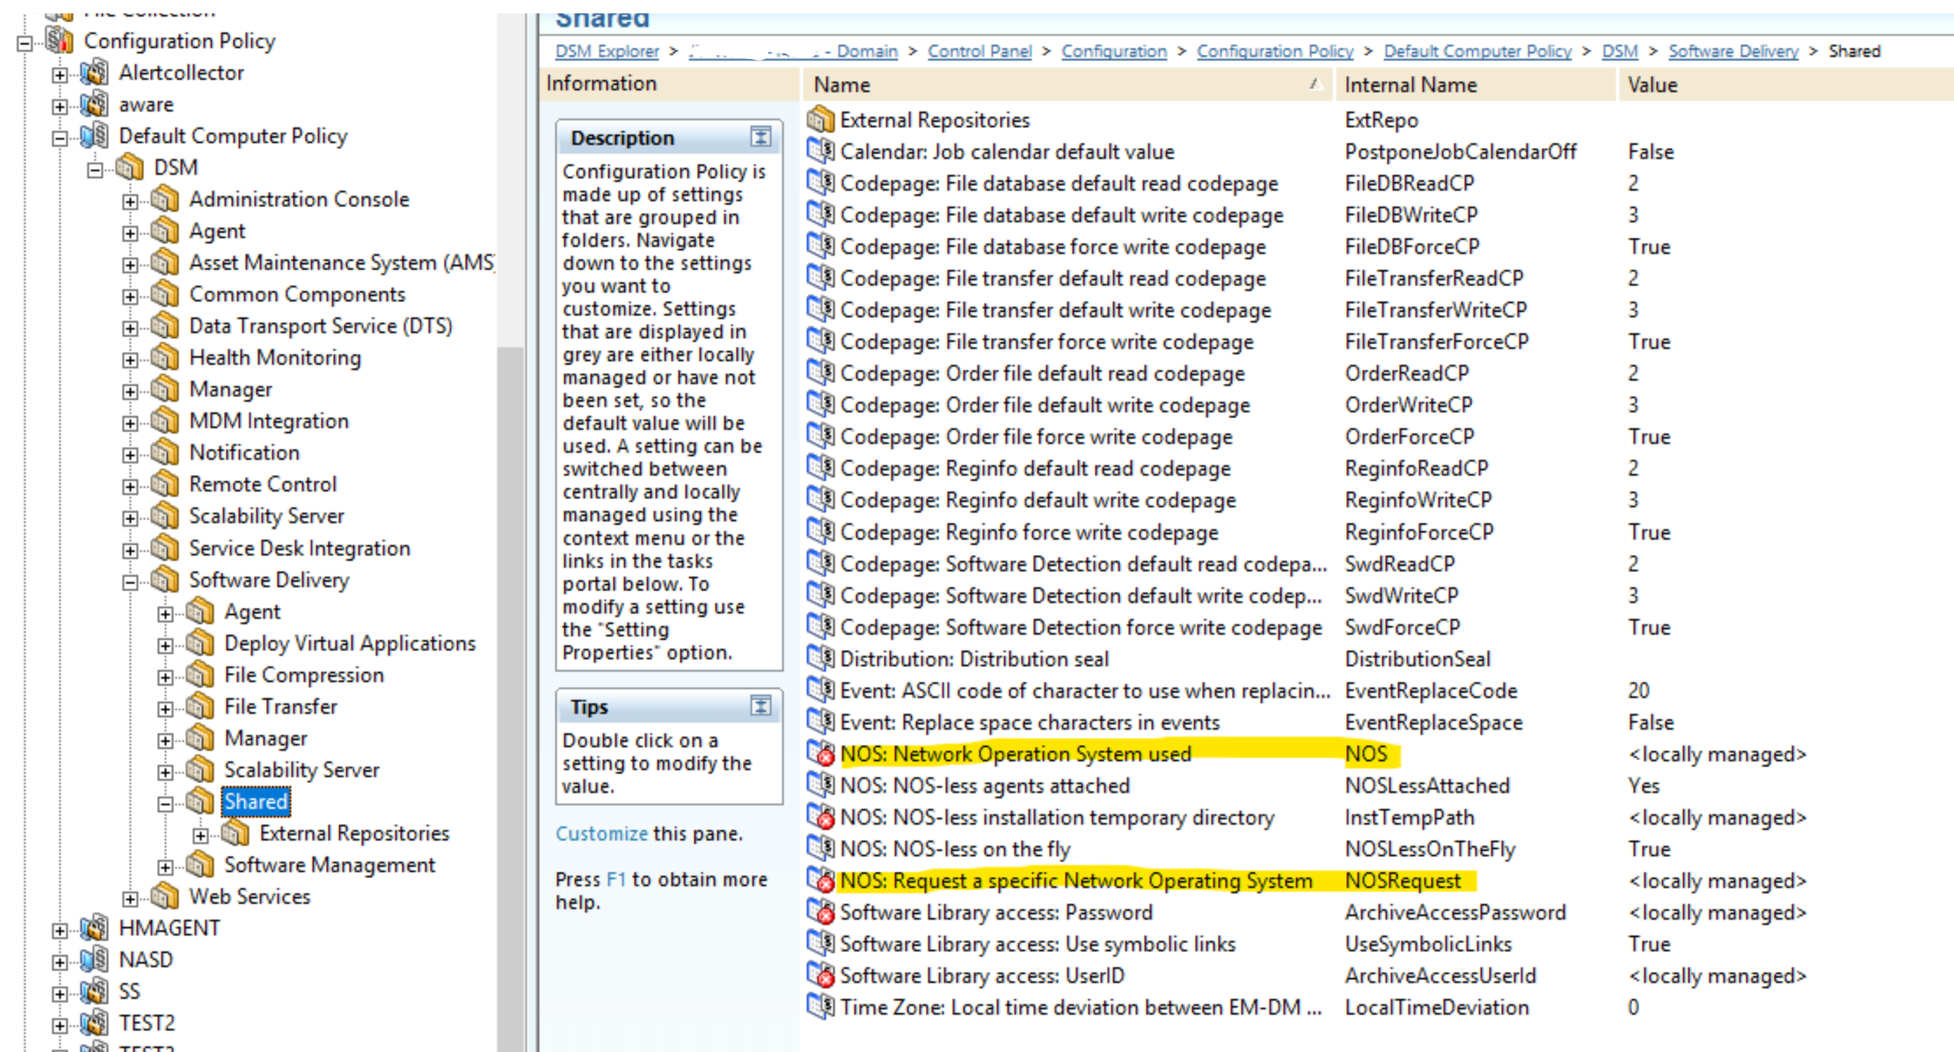Click the Distribution seal setting icon

point(820,659)
